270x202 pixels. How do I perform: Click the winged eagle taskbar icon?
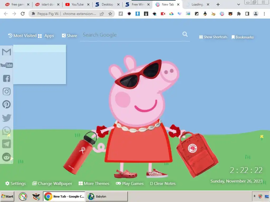(36, 196)
